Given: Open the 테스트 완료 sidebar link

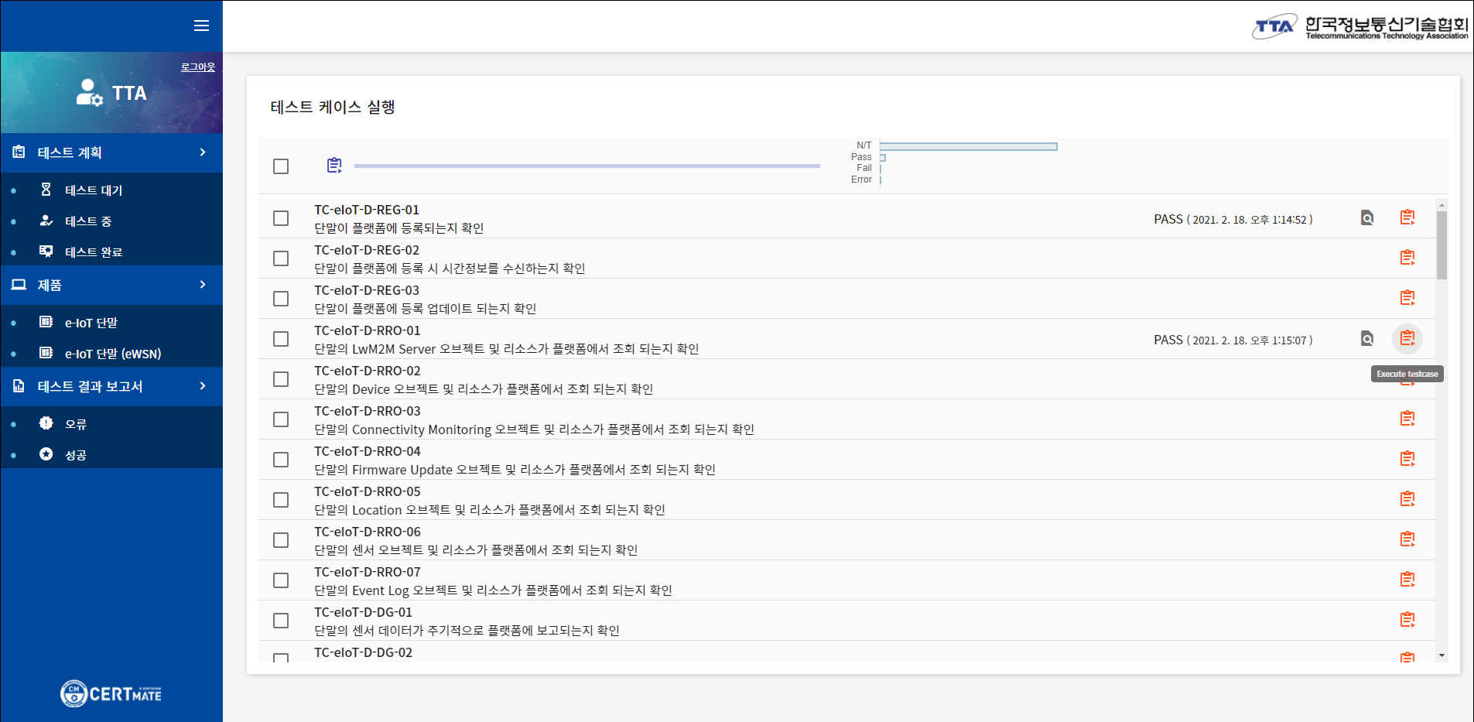Looking at the screenshot, I should 94,252.
